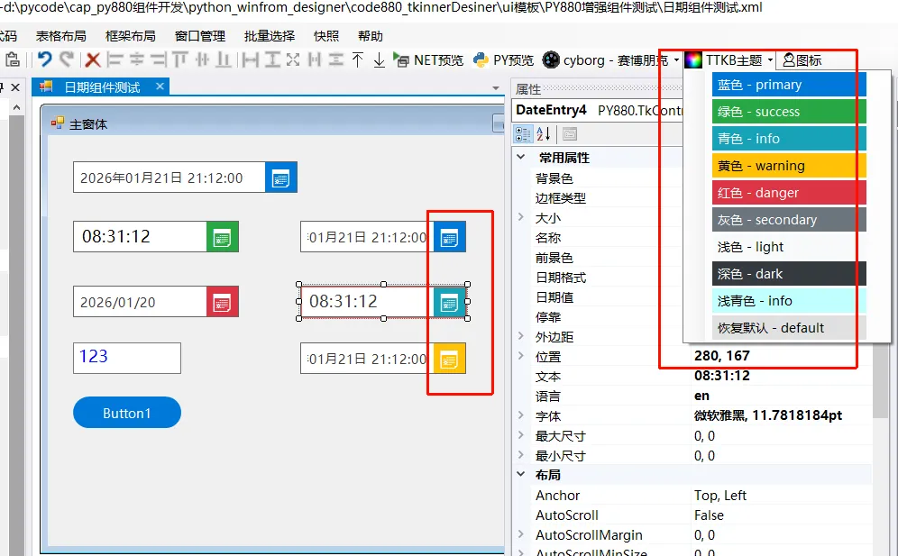Undo the last action with blue arrow

click(45, 59)
